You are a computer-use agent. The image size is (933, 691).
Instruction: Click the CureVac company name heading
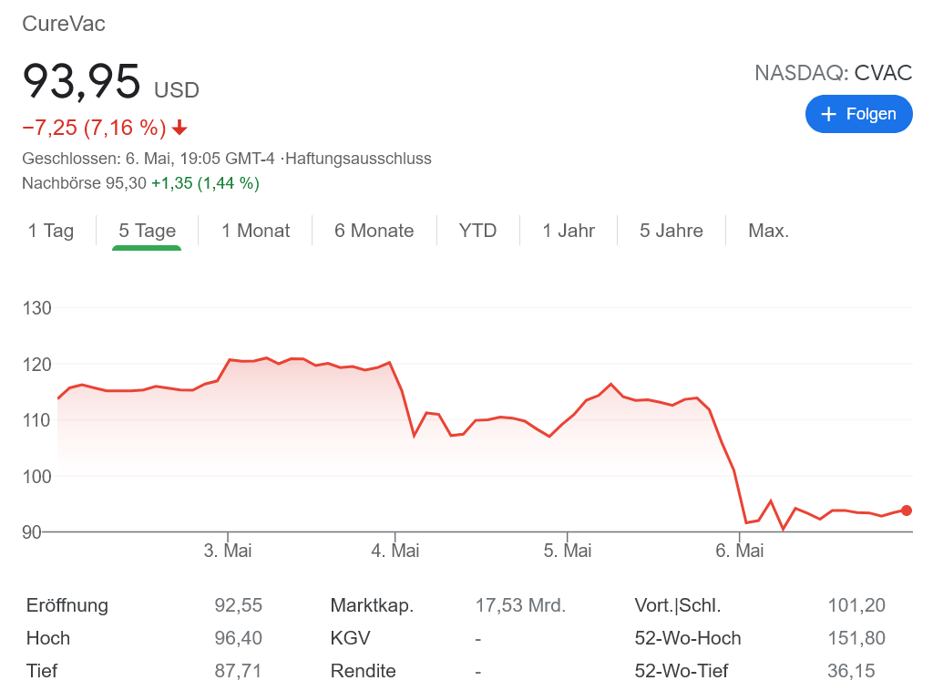pyautogui.click(x=64, y=24)
